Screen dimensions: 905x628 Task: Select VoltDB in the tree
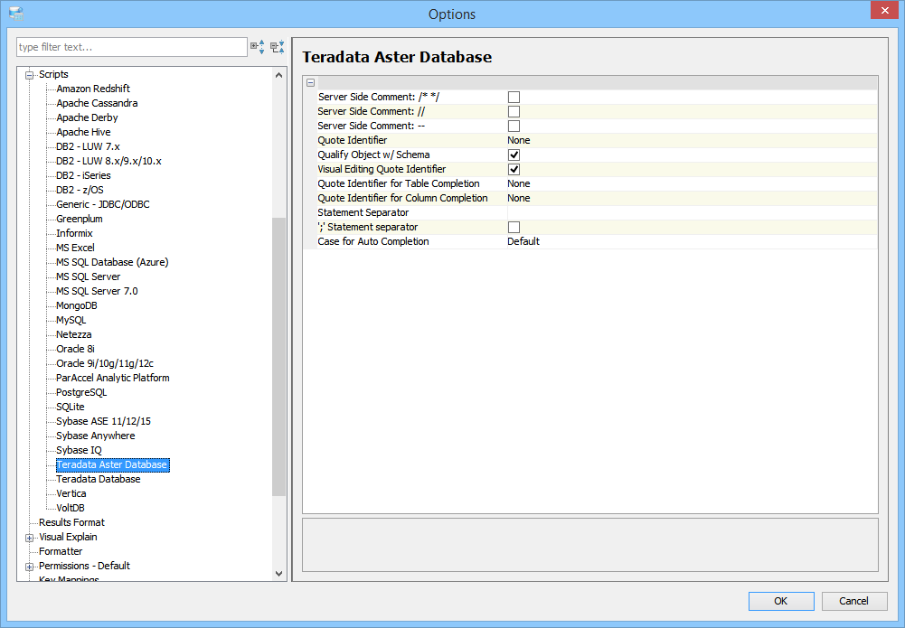tap(71, 508)
